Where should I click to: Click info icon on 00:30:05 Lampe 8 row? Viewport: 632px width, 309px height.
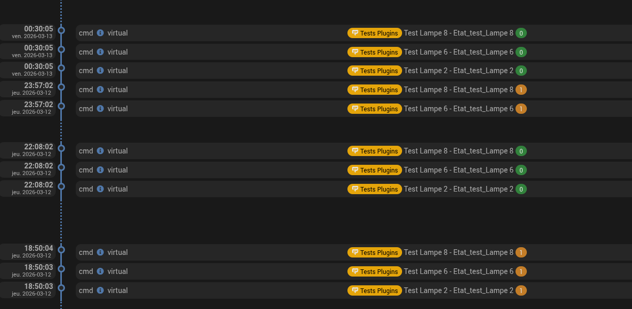[101, 33]
